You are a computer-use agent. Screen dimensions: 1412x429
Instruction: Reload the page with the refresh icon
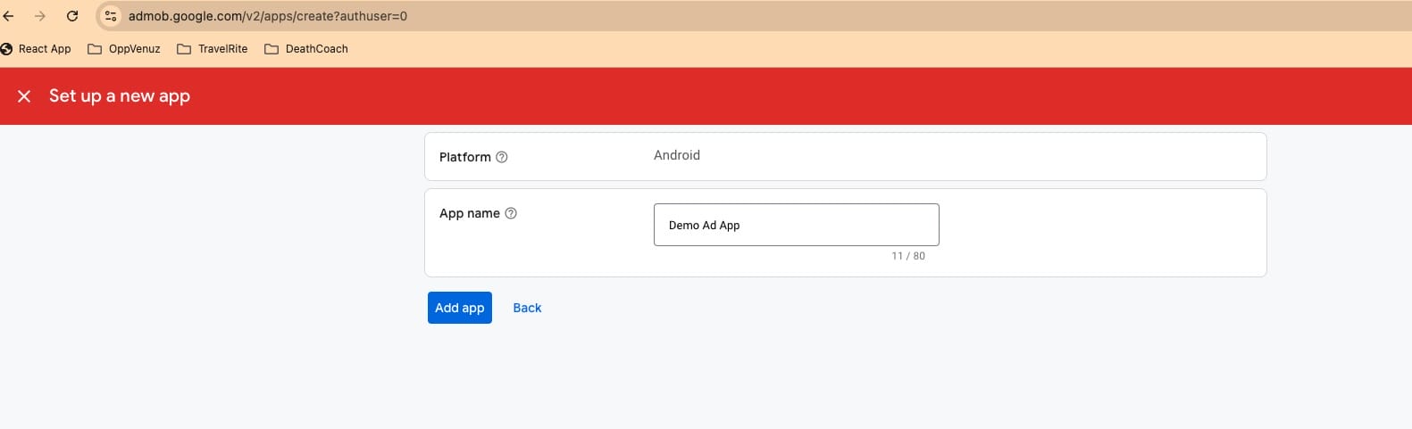(x=72, y=16)
